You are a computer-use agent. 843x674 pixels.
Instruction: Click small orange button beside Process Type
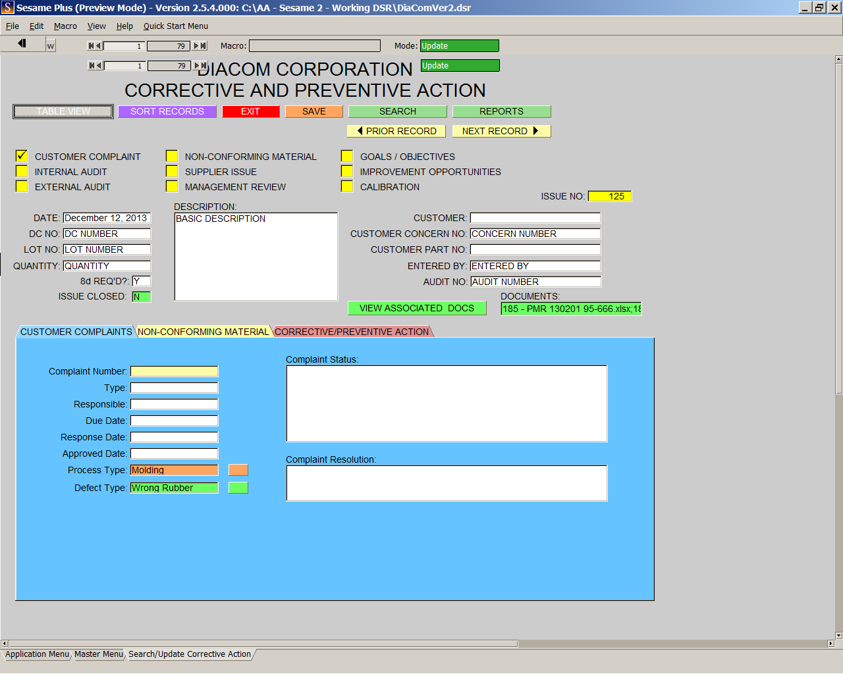pyautogui.click(x=238, y=470)
